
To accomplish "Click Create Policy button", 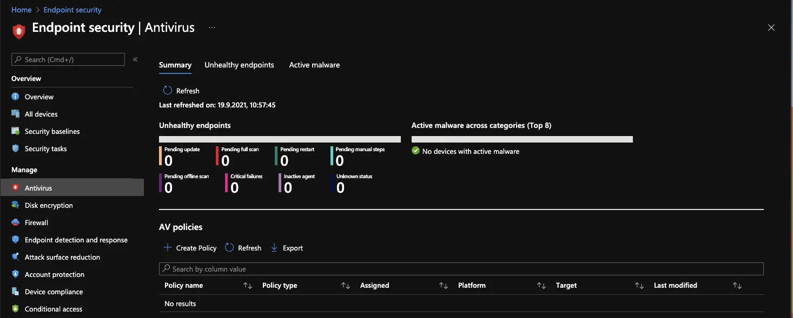I will (x=190, y=248).
